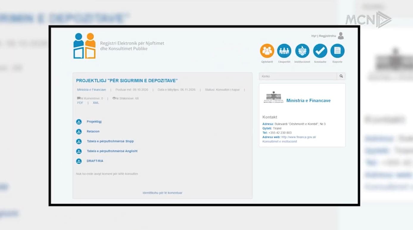Screen dimensions: 413x230
Task: Open the http://www.financa.gov.al/ web link
Action: pos(299,137)
